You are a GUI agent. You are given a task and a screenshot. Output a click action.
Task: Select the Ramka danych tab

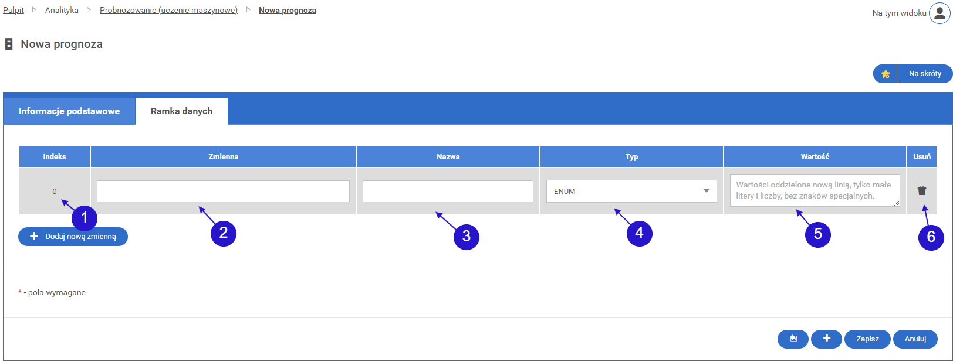tap(181, 111)
